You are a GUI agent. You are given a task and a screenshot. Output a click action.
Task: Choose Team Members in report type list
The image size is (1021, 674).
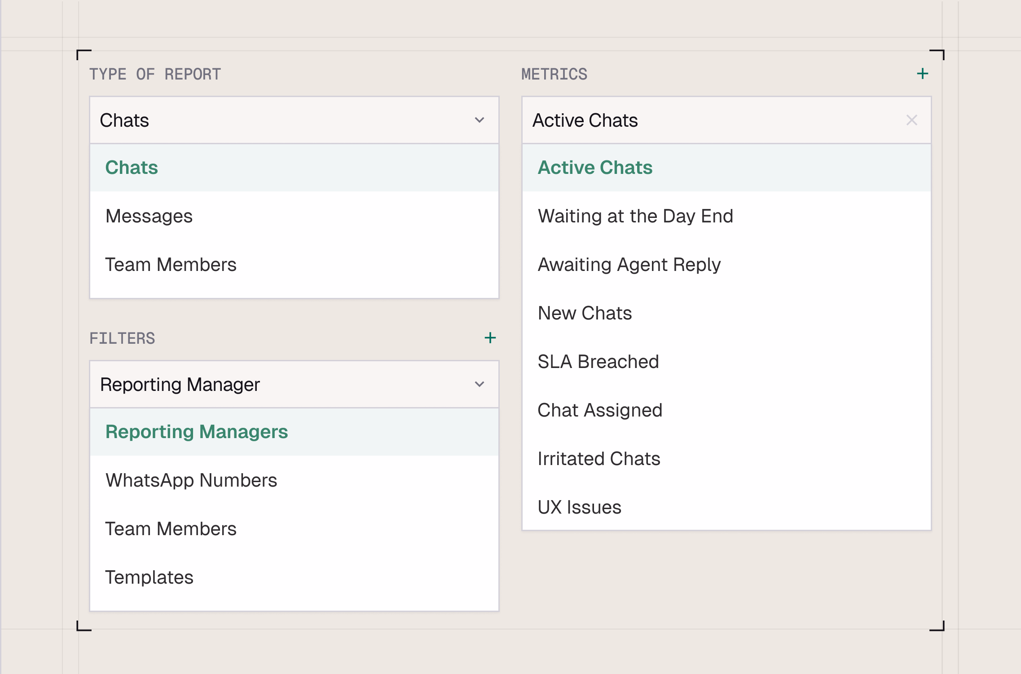tap(171, 265)
